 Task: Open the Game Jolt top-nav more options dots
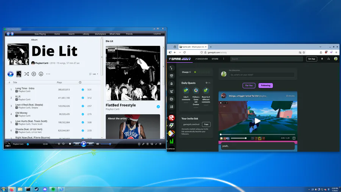224,59
